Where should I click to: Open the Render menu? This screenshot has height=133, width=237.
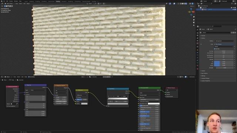(x=11, y=1)
